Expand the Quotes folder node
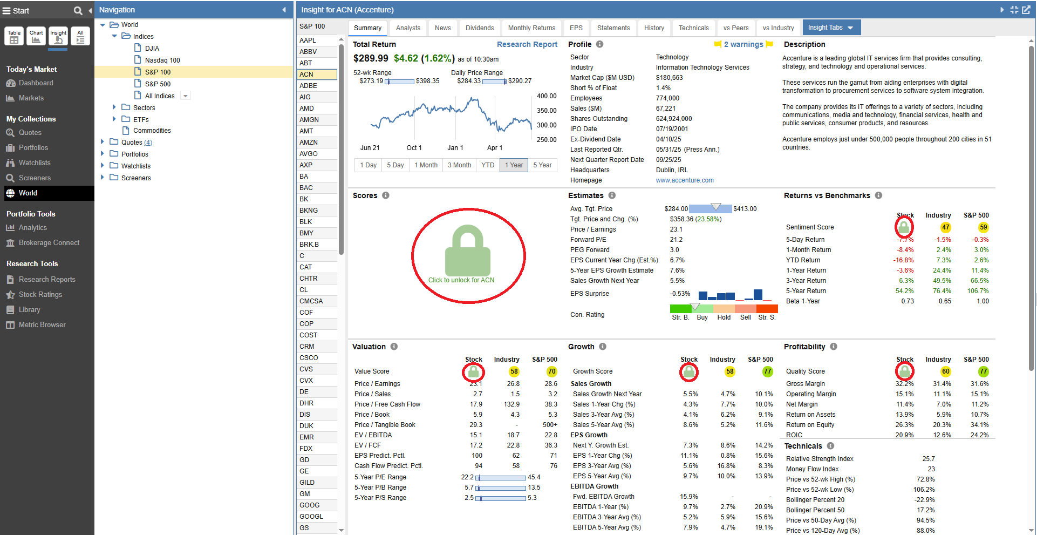Image resolution: width=1037 pixels, height=535 pixels. coord(102,142)
